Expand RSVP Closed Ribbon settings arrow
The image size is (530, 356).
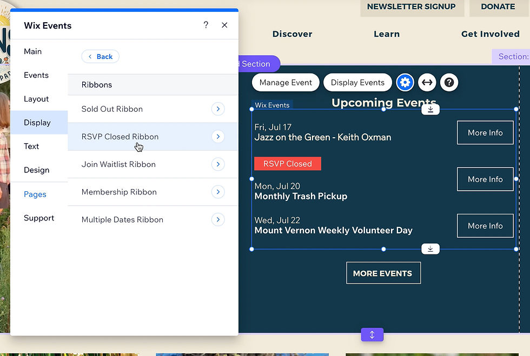click(218, 137)
